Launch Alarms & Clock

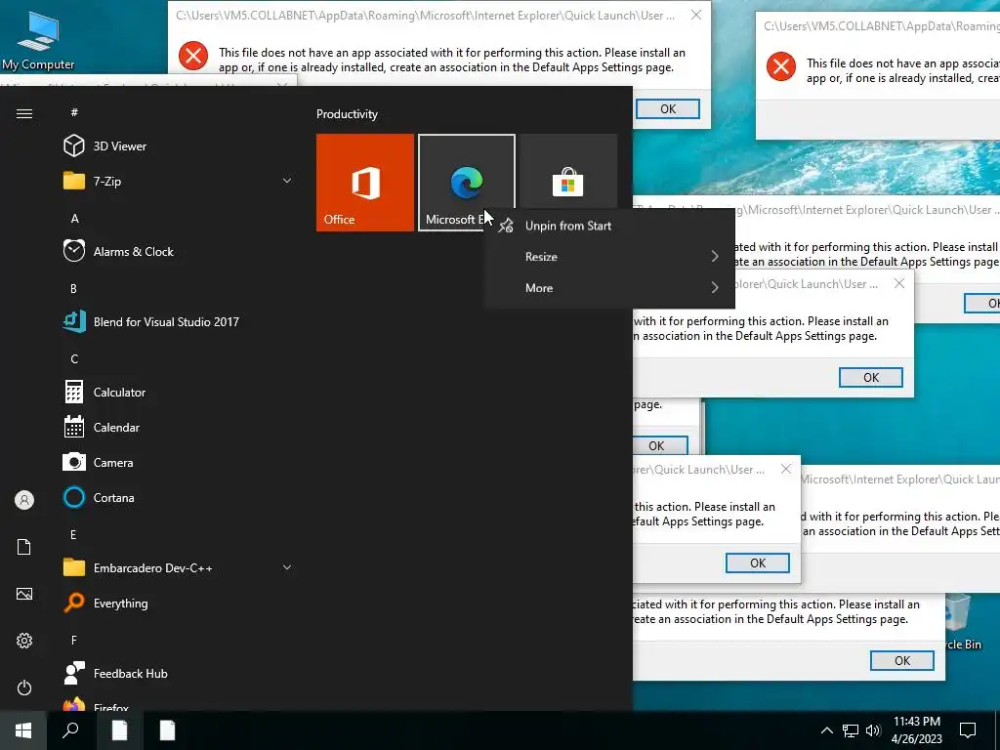[179, 251]
